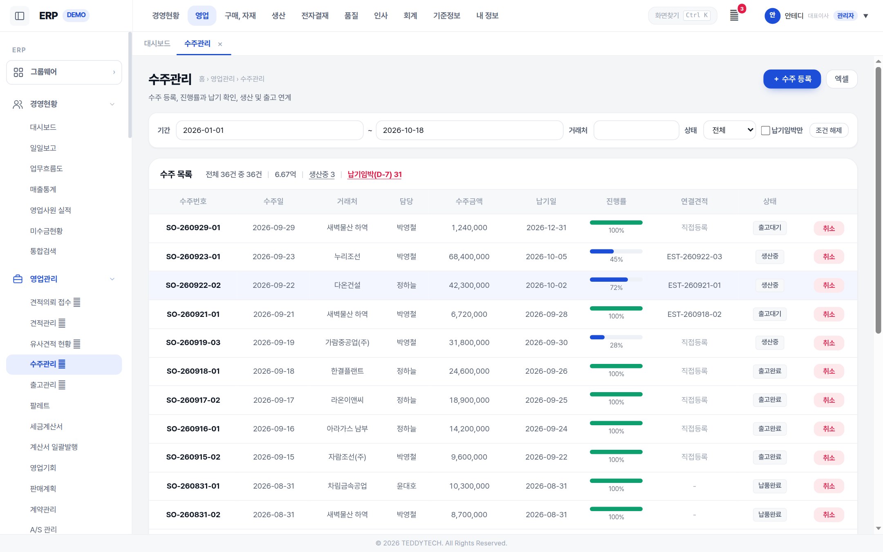
Task: Enable the 납기임박만 checkbox
Action: pos(765,130)
